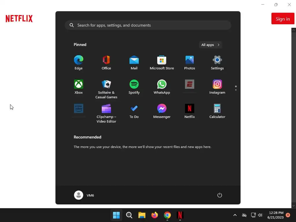Screen dimensions: 296x222
Task: Click All apps button
Action: tap(210, 45)
